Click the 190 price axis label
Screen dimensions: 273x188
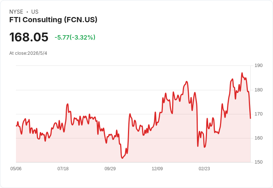pos(259,66)
